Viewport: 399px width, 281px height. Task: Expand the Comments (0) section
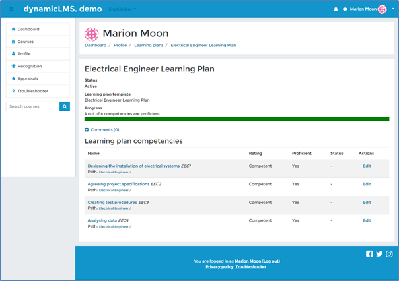(102, 130)
